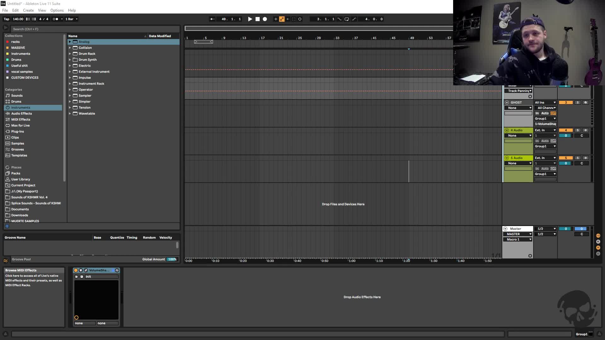Open the quantization menu showing 1 Bar
This screenshot has width=605, height=340.
pos(71,19)
